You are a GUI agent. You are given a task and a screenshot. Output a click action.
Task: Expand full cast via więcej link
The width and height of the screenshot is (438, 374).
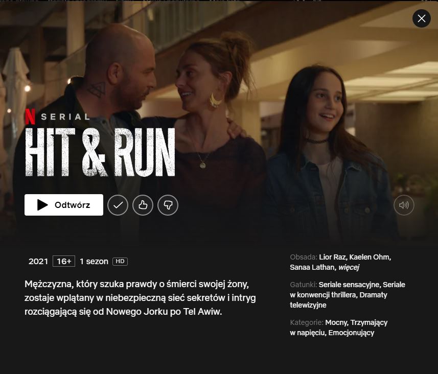pyautogui.click(x=349, y=268)
